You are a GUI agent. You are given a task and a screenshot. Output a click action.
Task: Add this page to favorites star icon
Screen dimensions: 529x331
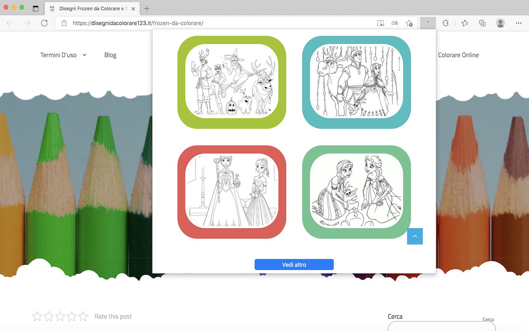[409, 23]
